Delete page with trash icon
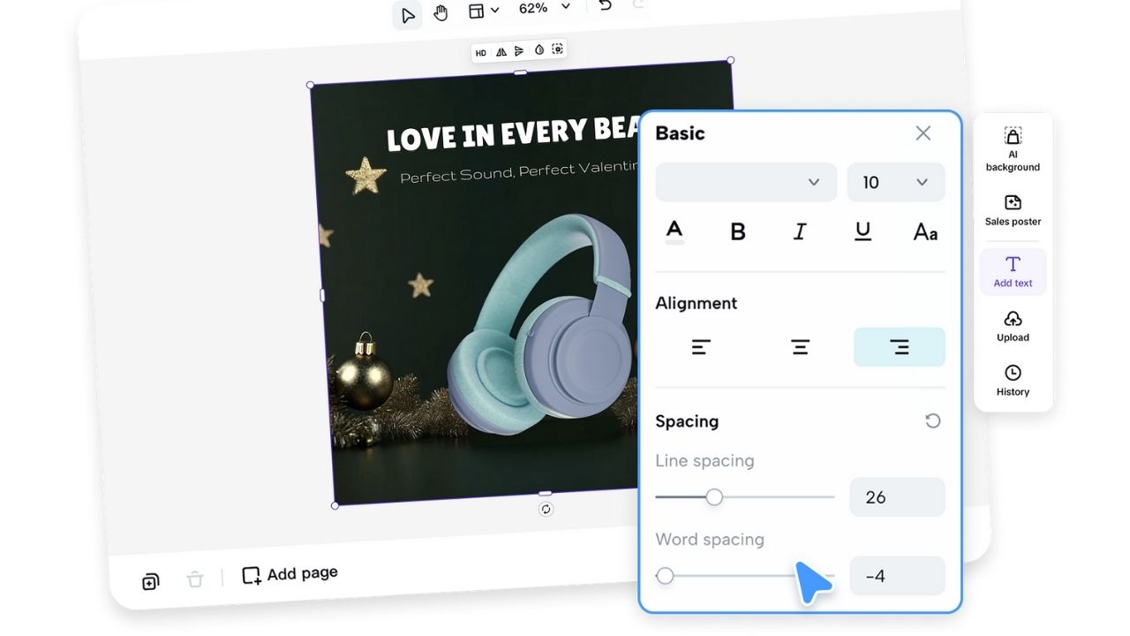This screenshot has height=636, width=1130. pos(195,579)
